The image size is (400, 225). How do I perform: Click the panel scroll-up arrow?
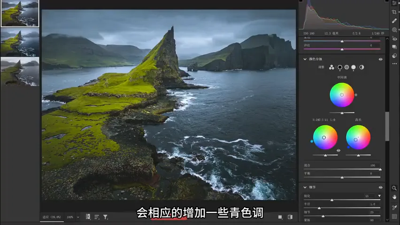click(x=387, y=39)
